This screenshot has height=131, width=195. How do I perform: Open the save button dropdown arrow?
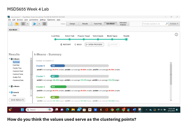pyautogui.click(x=28, y=24)
